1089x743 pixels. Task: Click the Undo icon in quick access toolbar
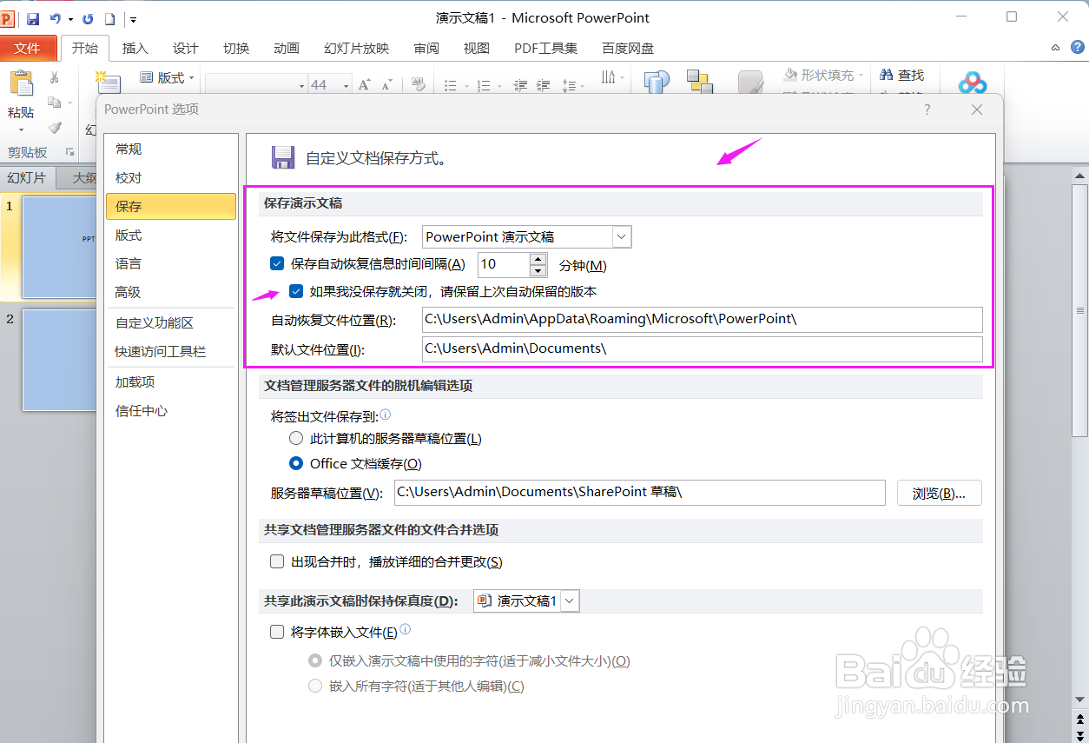coord(56,18)
